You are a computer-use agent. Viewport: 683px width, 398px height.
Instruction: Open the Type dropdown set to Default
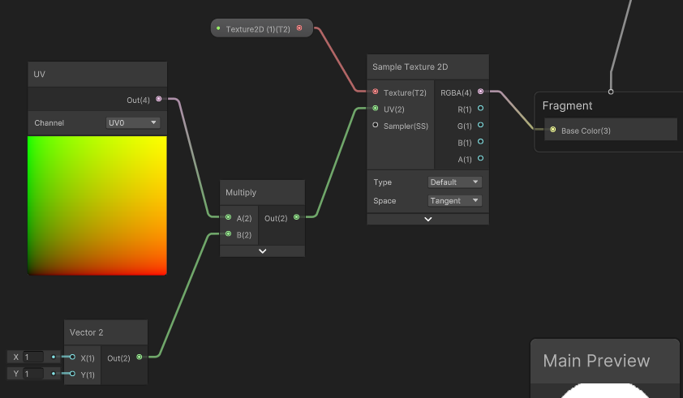455,182
